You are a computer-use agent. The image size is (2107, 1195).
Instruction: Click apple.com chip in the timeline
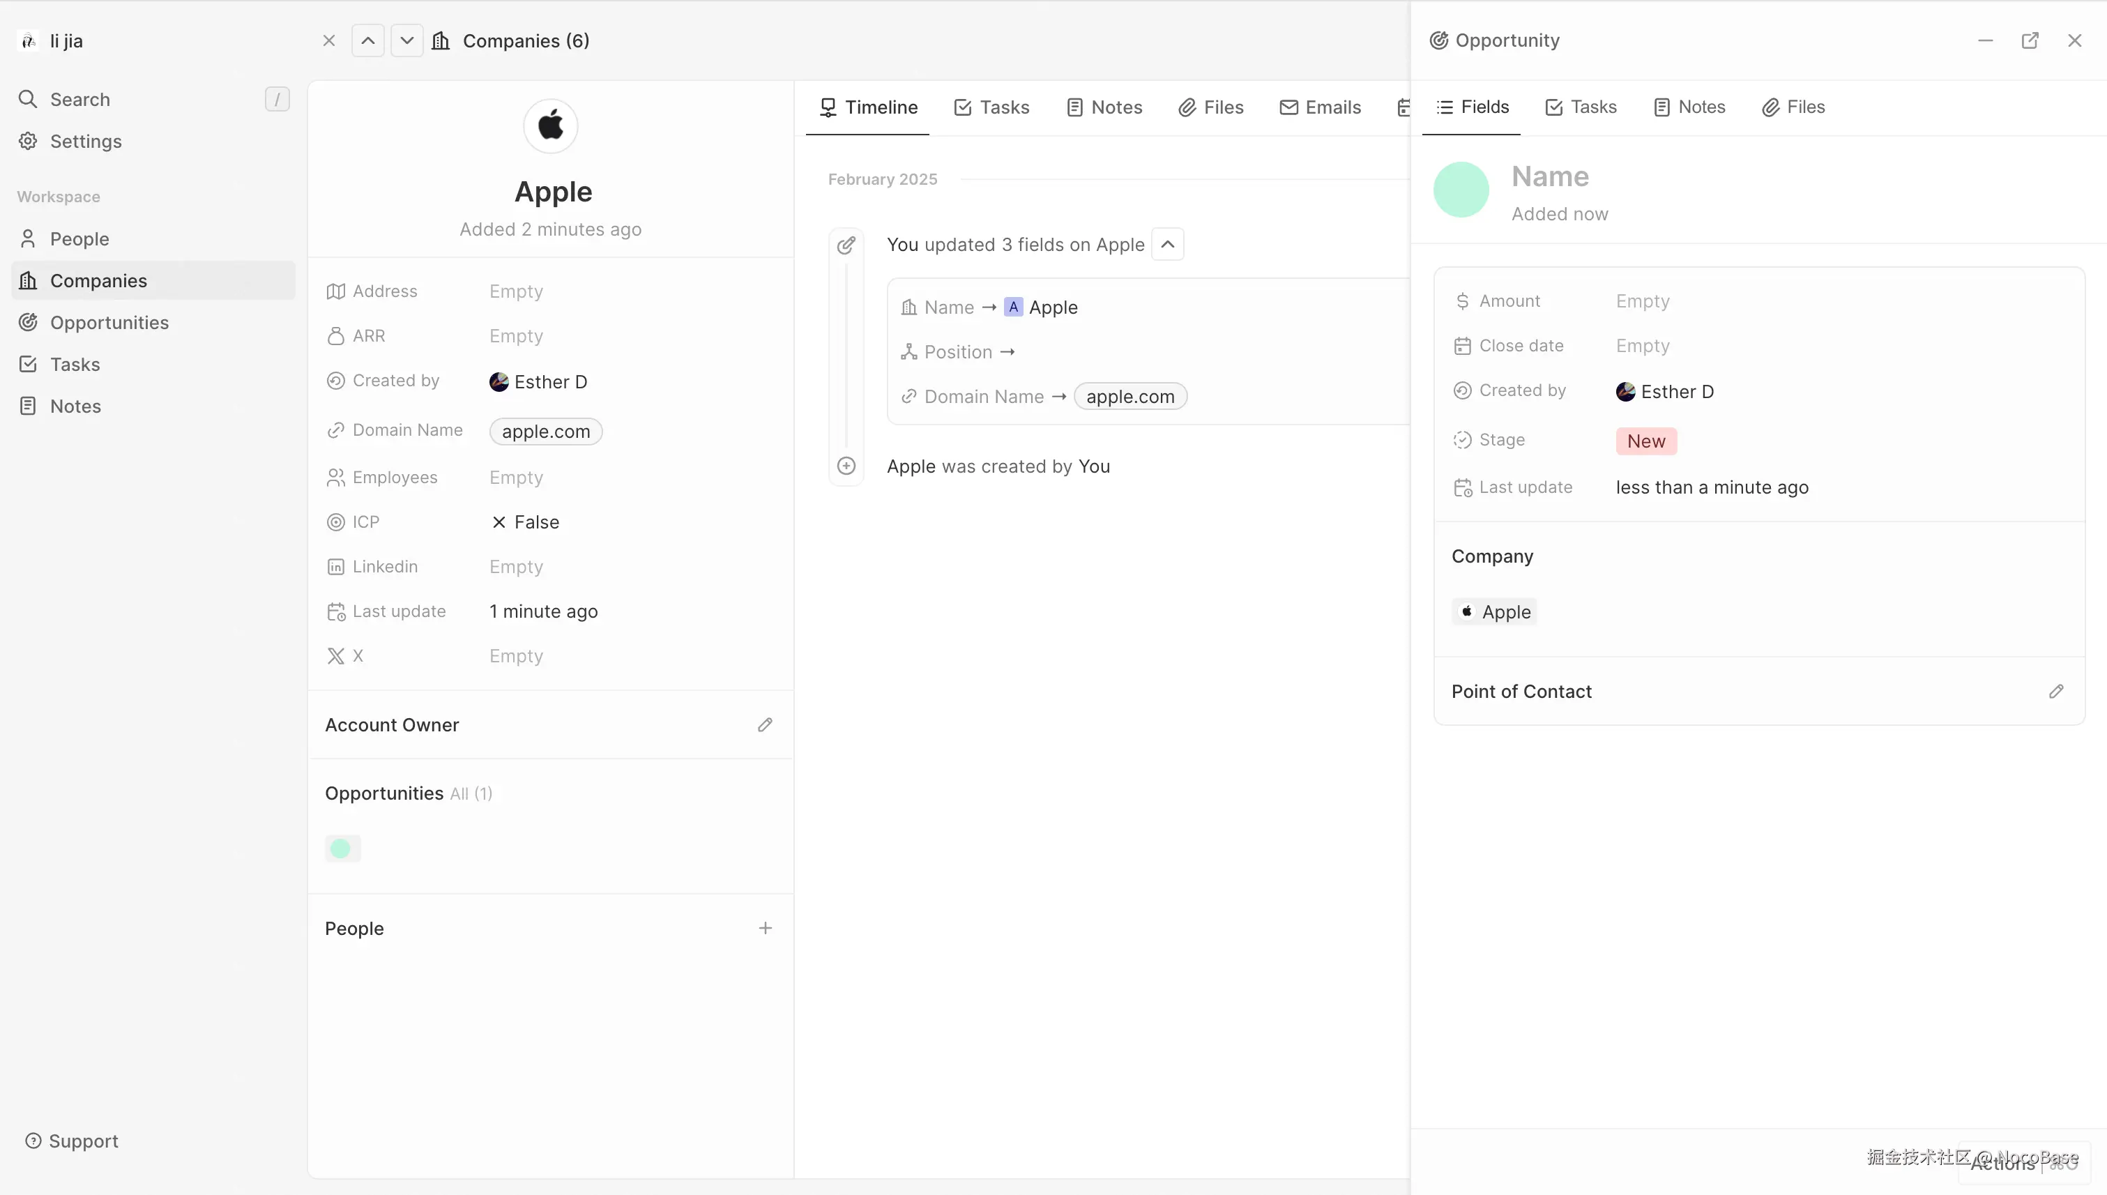pyautogui.click(x=1130, y=397)
